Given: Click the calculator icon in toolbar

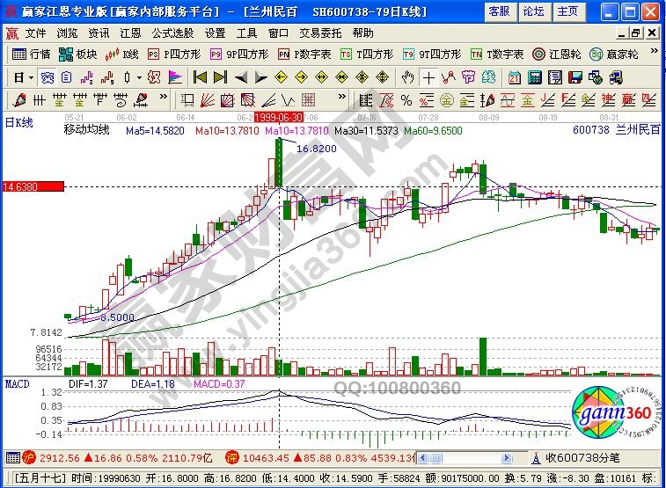Looking at the screenshot, I should pyautogui.click(x=533, y=77).
